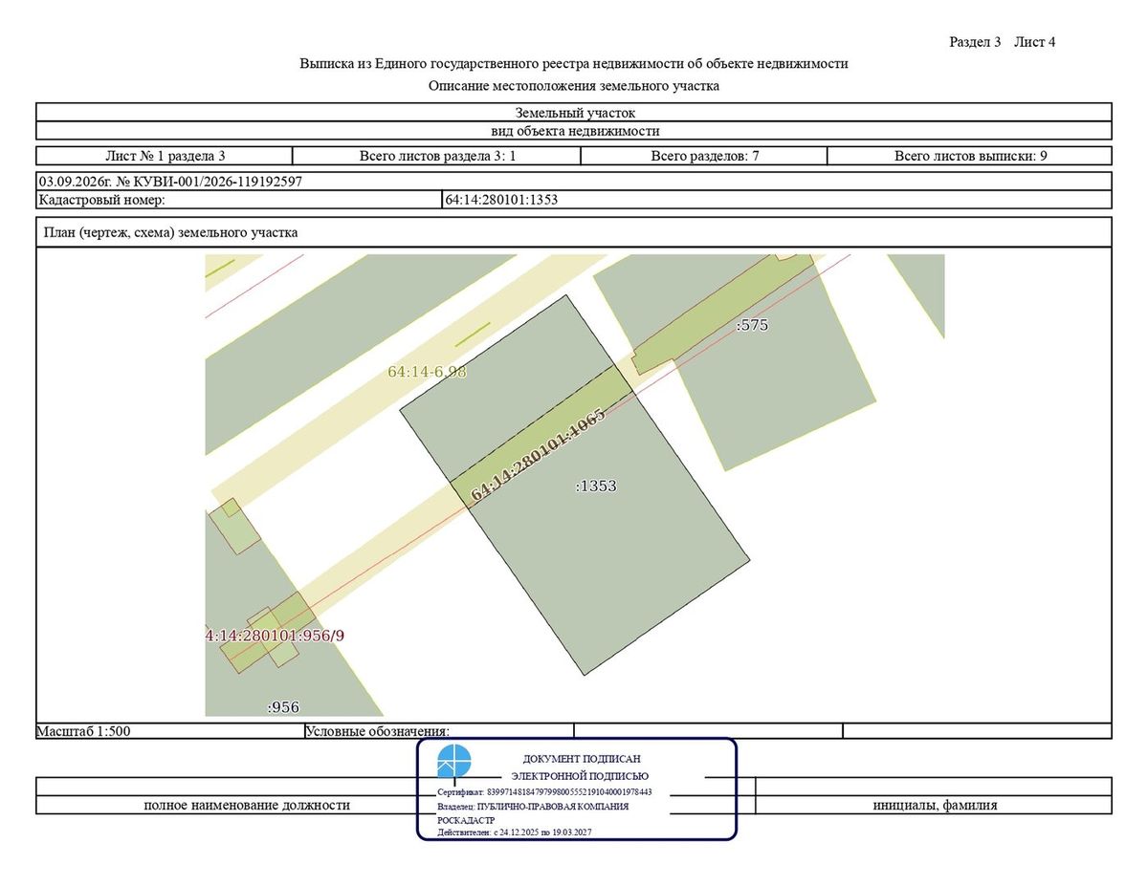Click the Roskadastr logo in the signature stamp
The height and width of the screenshot is (886, 1148).
point(454,763)
